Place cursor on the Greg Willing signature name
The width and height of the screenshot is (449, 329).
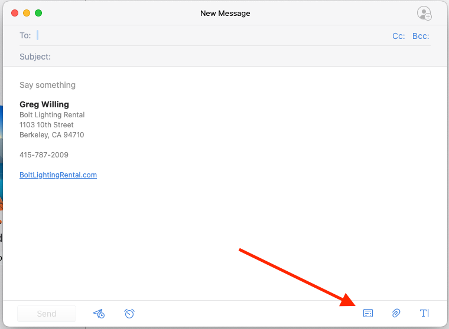(x=44, y=104)
